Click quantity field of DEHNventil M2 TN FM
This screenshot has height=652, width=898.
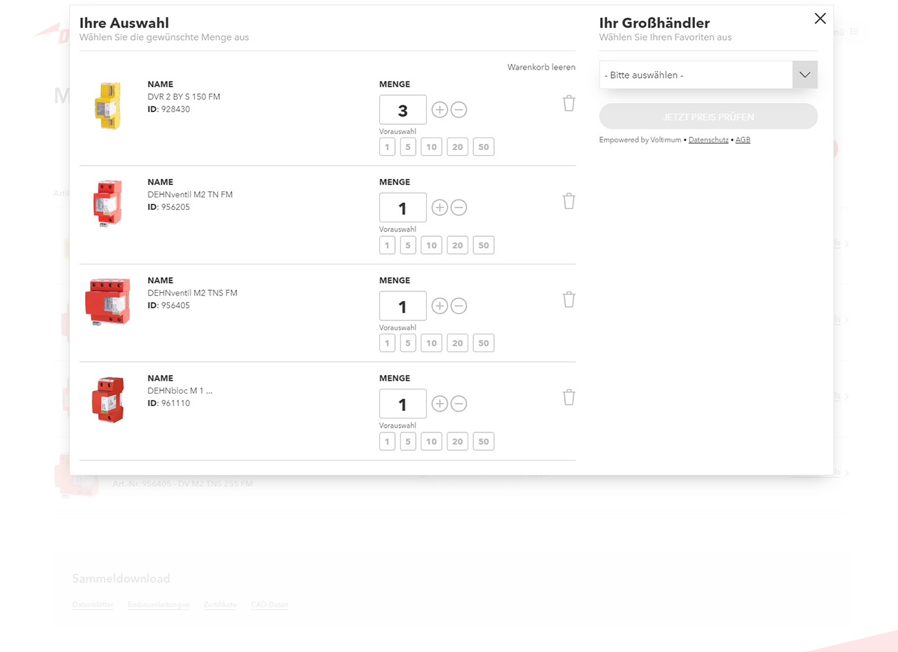tap(403, 208)
